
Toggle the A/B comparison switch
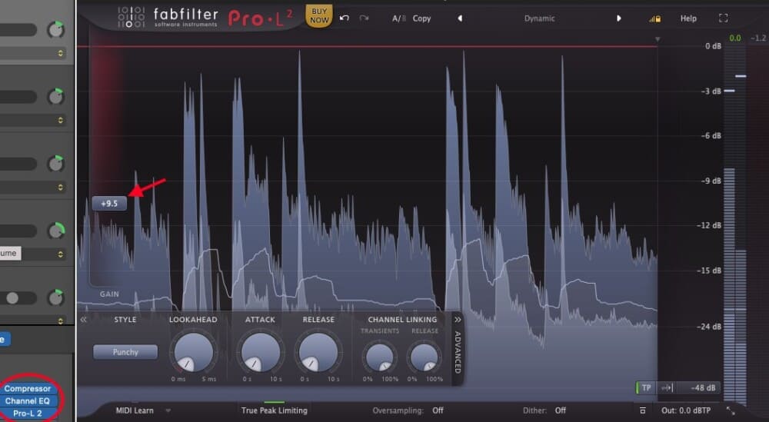398,18
